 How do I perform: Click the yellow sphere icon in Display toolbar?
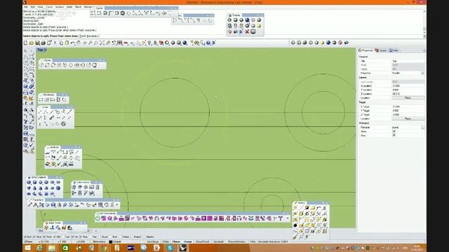pyautogui.click(x=259, y=26)
